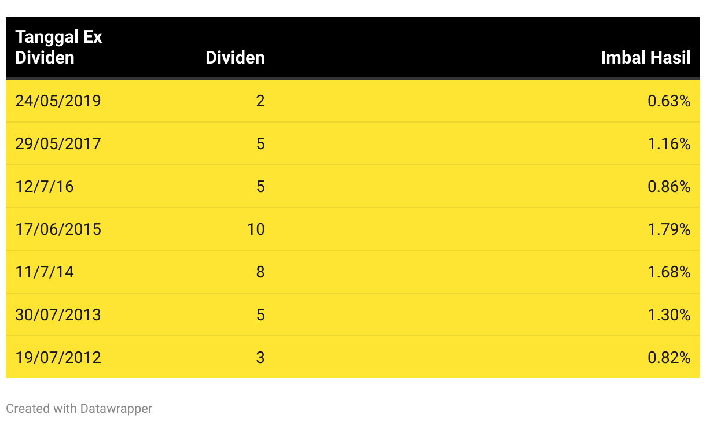
Task: Click the yield value 1.16%
Action: (x=670, y=144)
